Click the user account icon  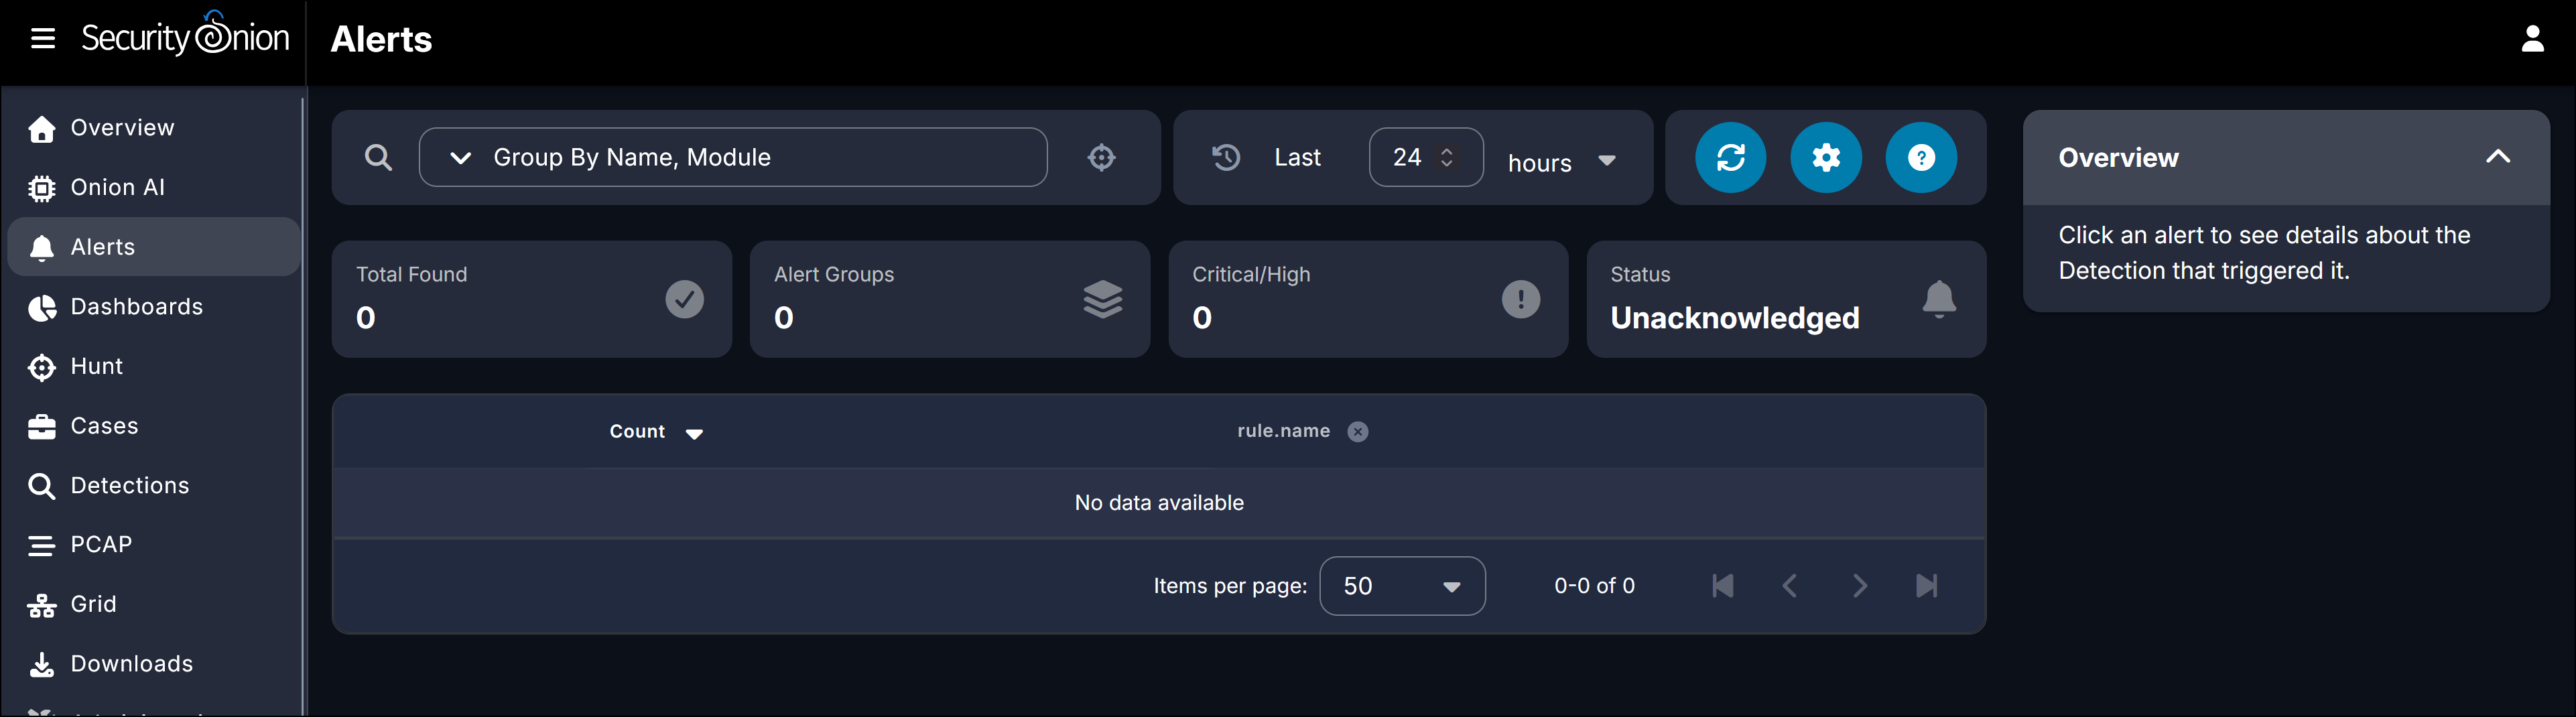tap(2532, 39)
